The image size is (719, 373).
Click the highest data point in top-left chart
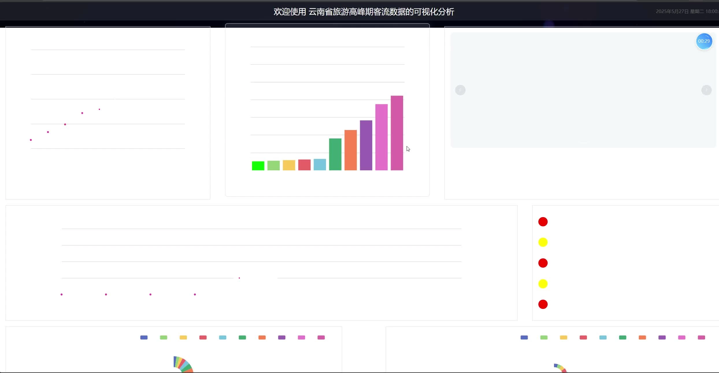click(99, 109)
